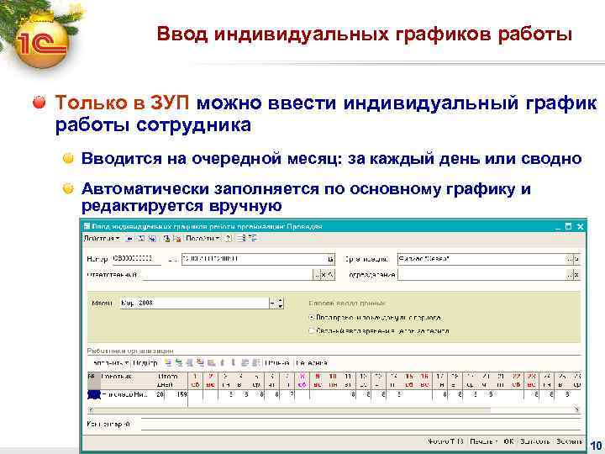The image size is (605, 454).
Task: Click the move row down arrow icon
Action: (233, 363)
